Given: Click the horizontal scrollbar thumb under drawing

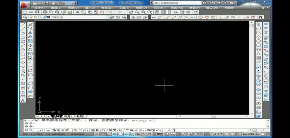Looking at the screenshot, I should tap(214, 116).
